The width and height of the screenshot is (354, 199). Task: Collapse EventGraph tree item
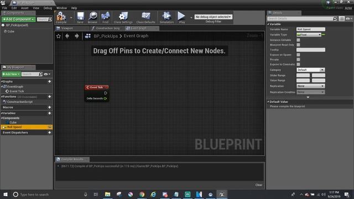[x=2, y=87]
